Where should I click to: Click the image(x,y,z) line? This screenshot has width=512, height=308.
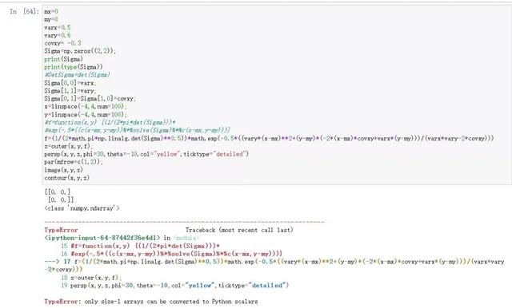coord(64,170)
